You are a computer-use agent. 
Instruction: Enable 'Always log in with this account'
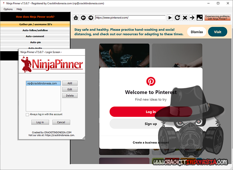(x=27, y=114)
